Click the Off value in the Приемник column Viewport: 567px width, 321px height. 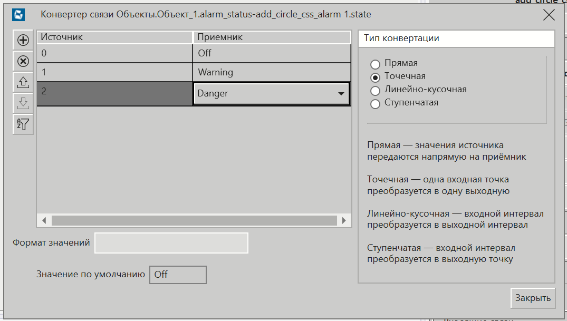pos(237,53)
